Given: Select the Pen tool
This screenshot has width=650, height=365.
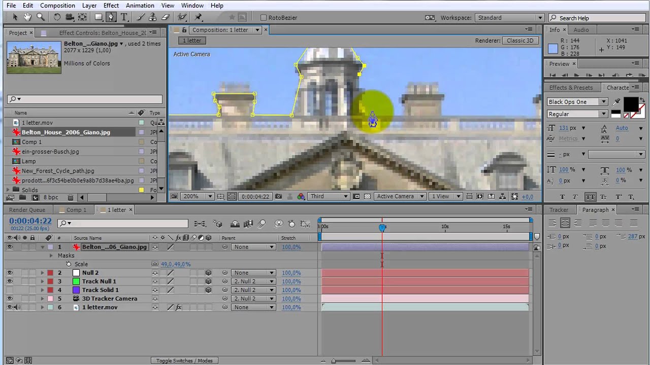Looking at the screenshot, I should (111, 17).
